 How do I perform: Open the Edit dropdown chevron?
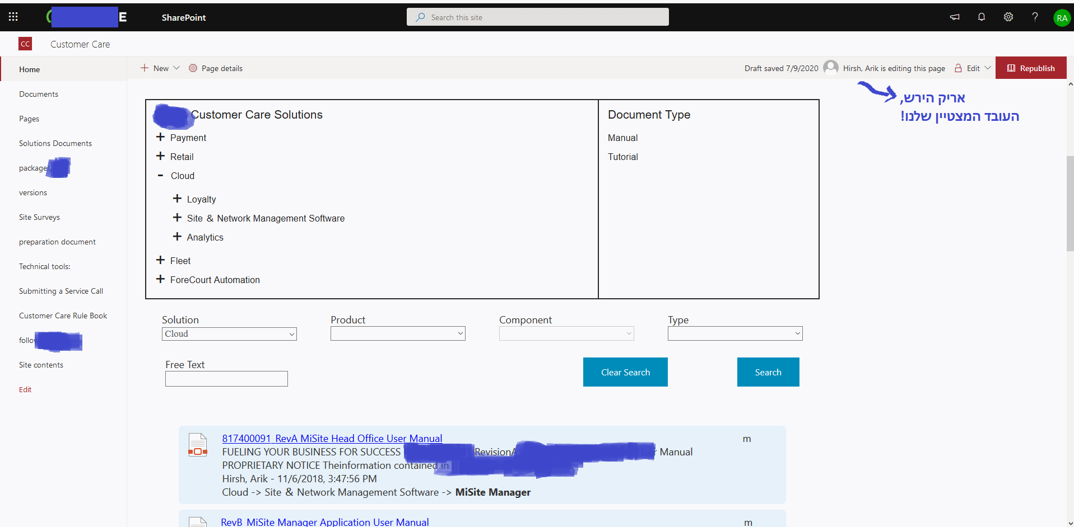(988, 68)
